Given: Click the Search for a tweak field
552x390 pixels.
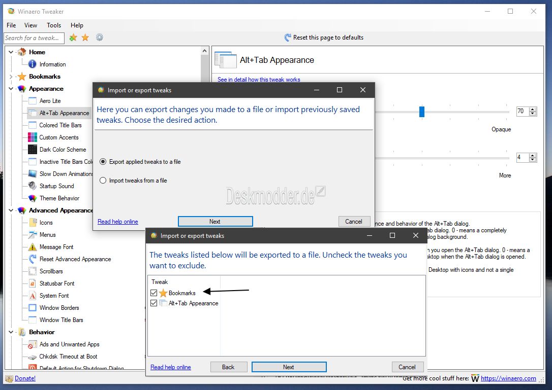Looking at the screenshot, I should (x=34, y=38).
